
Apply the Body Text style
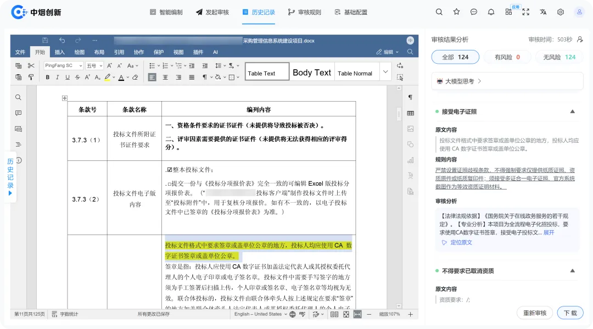click(312, 73)
